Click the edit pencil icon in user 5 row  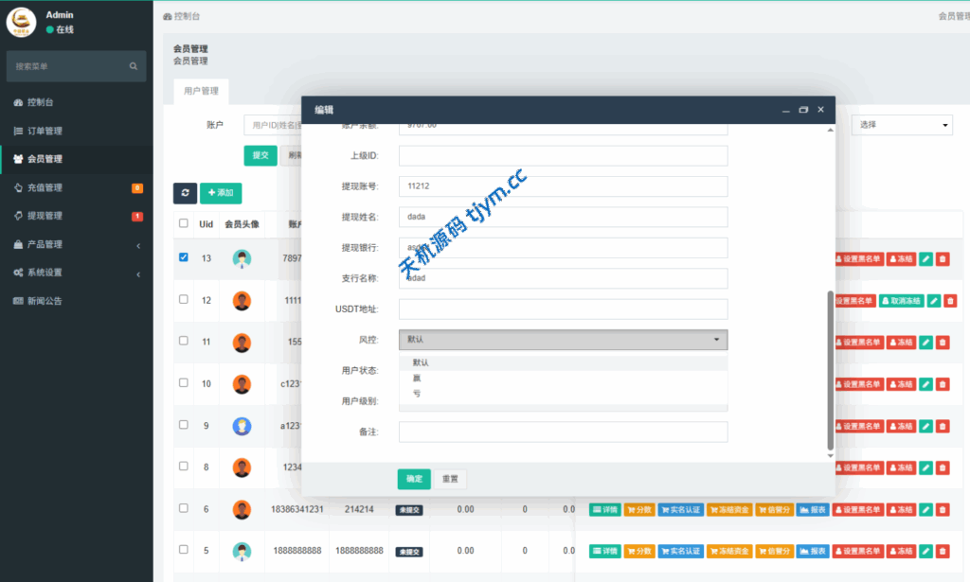925,551
